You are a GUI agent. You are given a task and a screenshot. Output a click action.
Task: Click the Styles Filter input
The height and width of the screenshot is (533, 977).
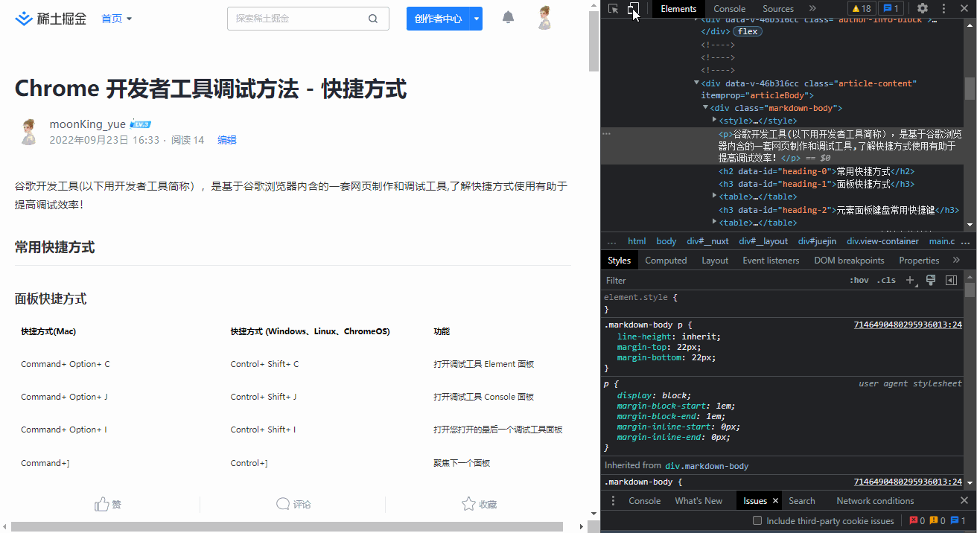722,281
